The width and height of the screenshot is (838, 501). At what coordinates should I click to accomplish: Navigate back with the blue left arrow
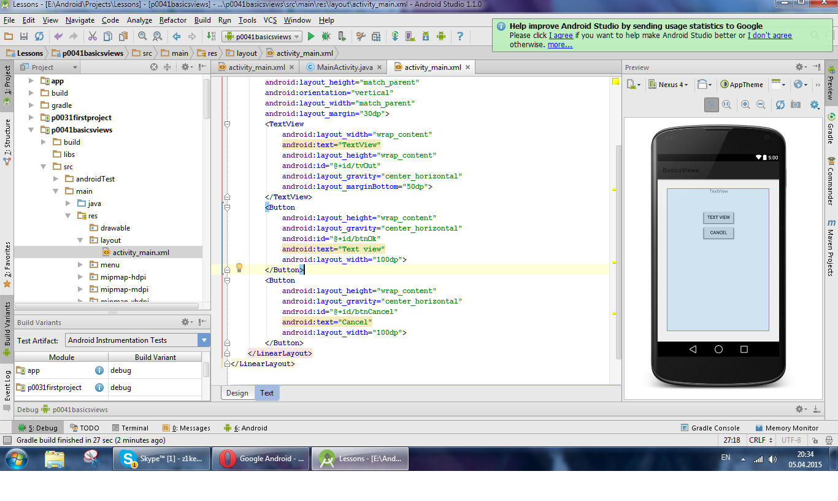tap(176, 36)
